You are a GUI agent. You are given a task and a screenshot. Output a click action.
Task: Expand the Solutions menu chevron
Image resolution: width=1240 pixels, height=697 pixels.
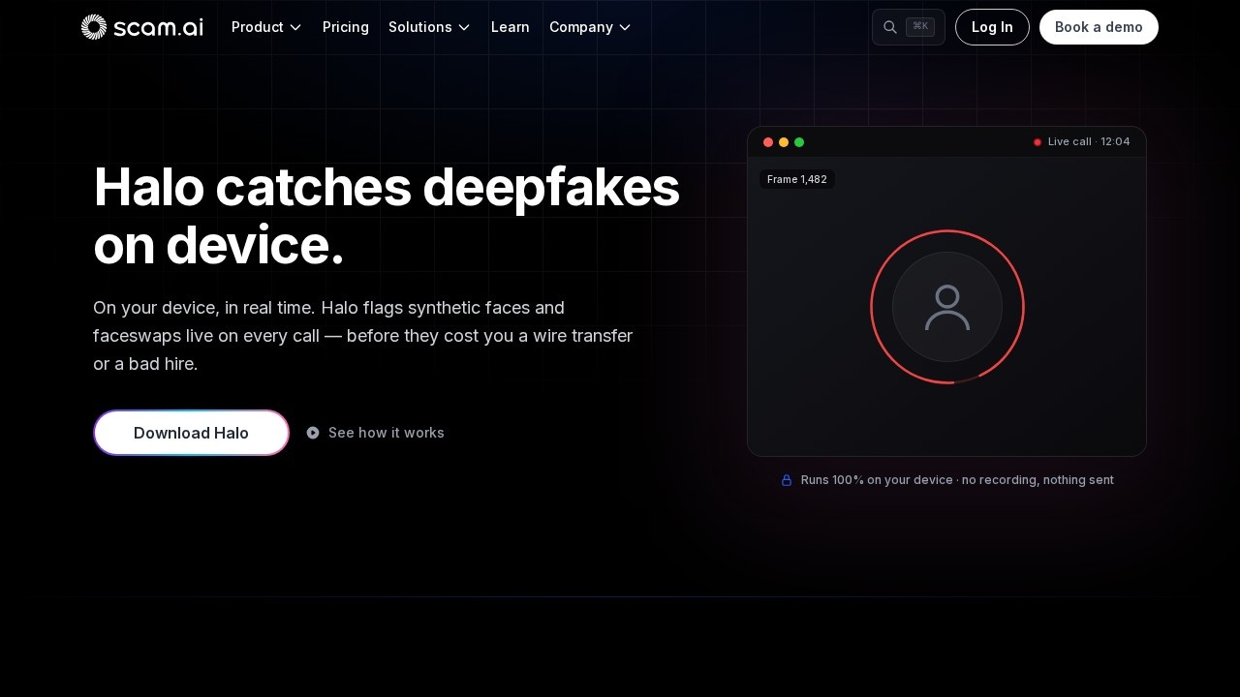pos(464,27)
